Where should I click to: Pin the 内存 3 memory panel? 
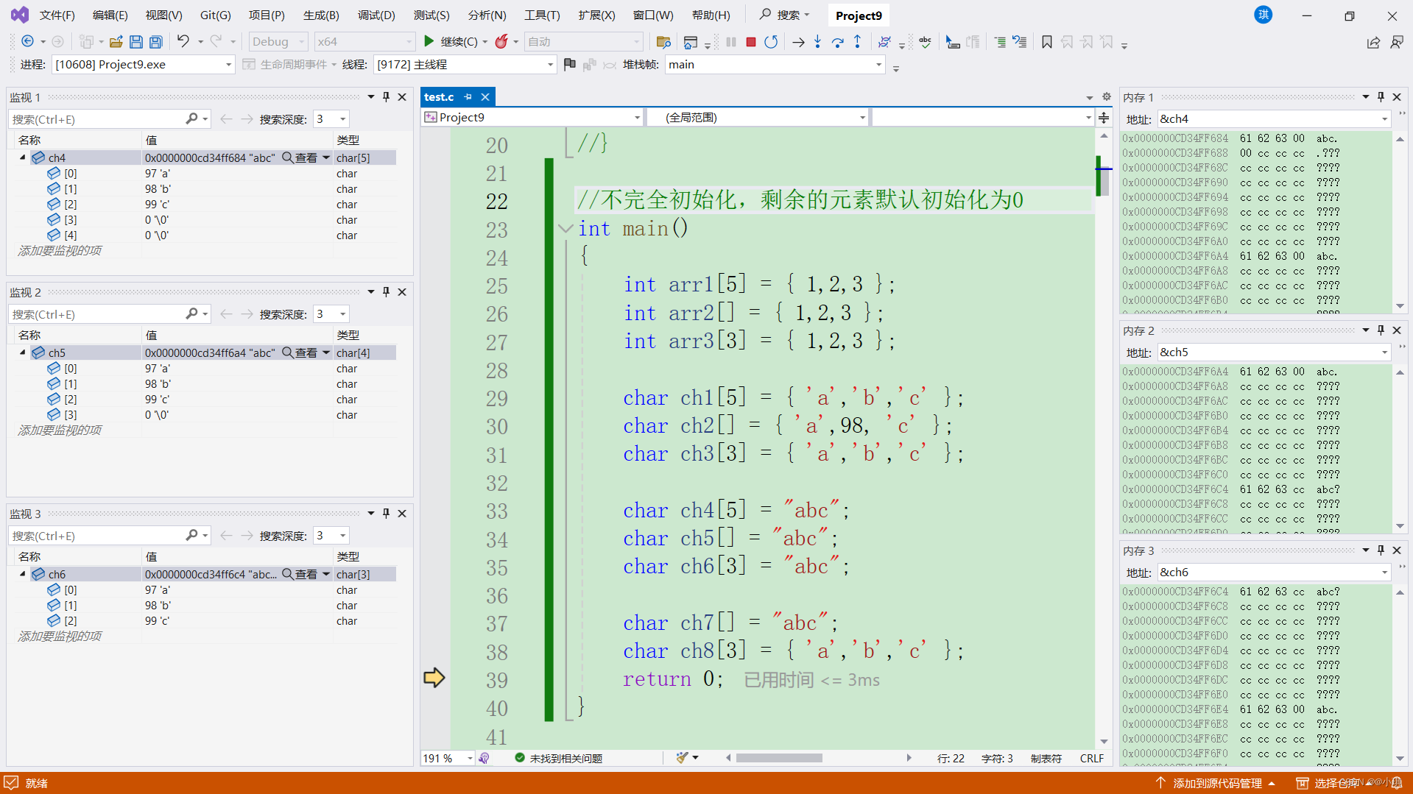(1381, 550)
